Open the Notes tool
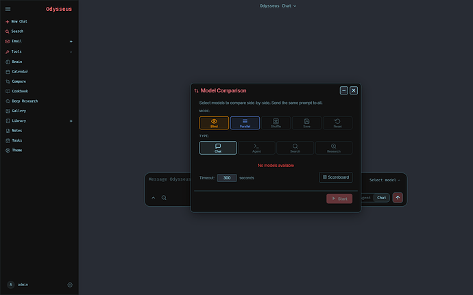This screenshot has width=473, height=295. (14, 131)
